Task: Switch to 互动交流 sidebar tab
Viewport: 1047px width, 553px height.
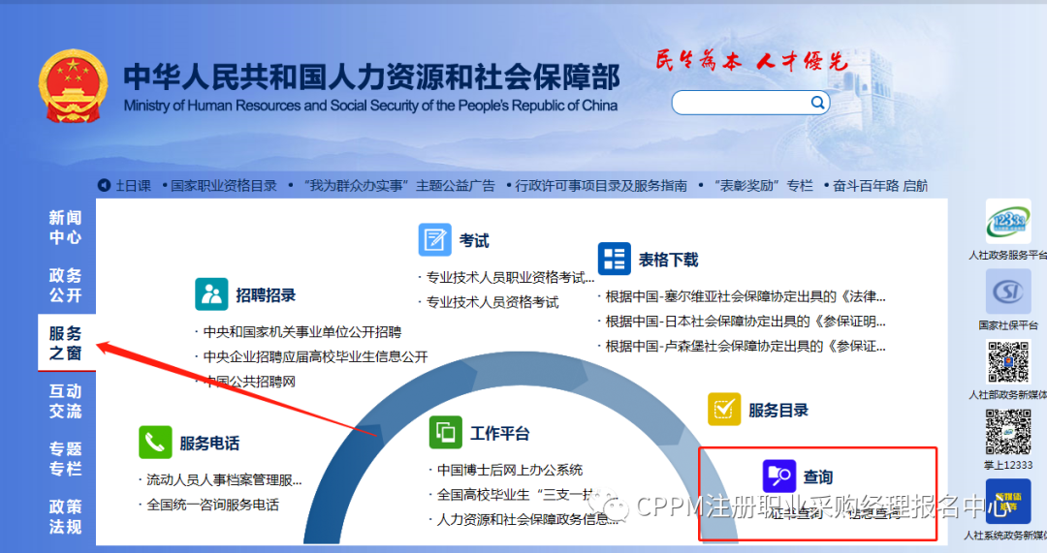Action: [x=66, y=401]
